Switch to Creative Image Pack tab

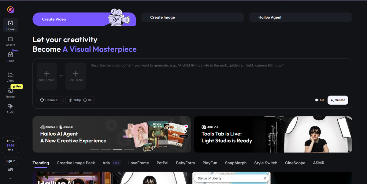(x=76, y=163)
